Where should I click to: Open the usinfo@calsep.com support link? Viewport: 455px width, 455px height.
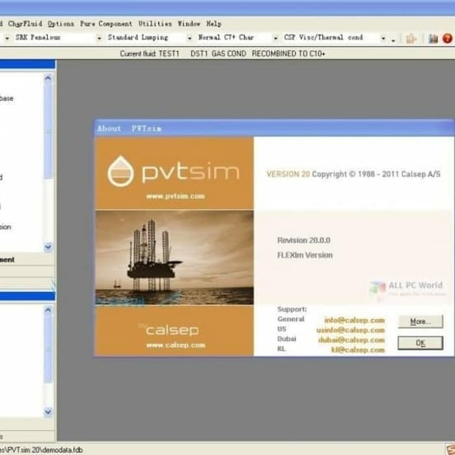pos(350,330)
